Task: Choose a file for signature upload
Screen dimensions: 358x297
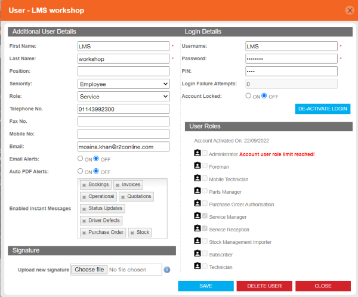Action: pos(89,270)
